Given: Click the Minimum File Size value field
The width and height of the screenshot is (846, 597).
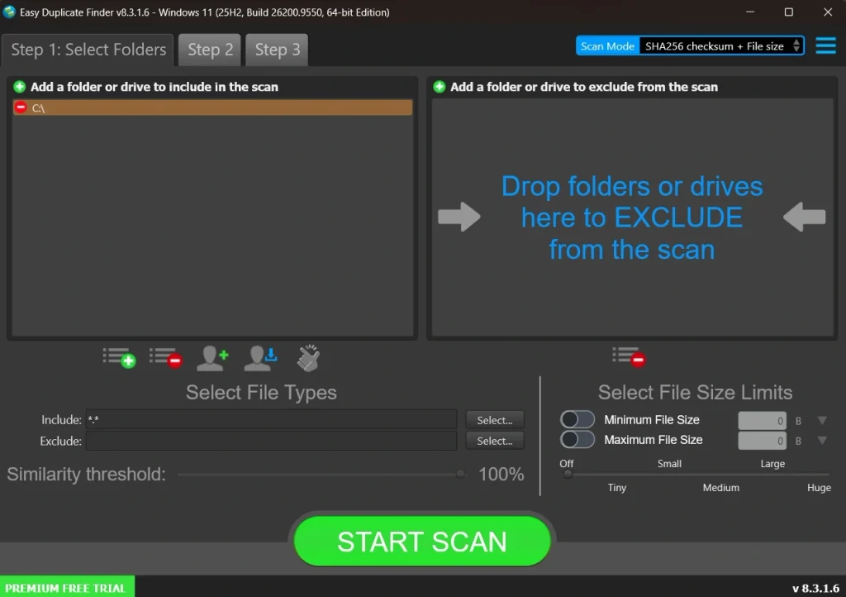Looking at the screenshot, I should click(762, 421).
